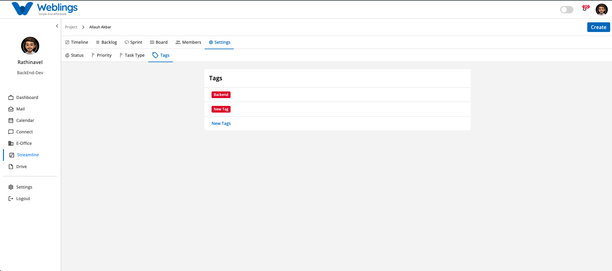The height and width of the screenshot is (271, 612).
Task: Click the blue Create button
Action: pyautogui.click(x=598, y=27)
